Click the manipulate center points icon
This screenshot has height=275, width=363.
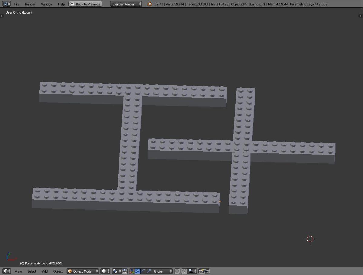coord(124,271)
